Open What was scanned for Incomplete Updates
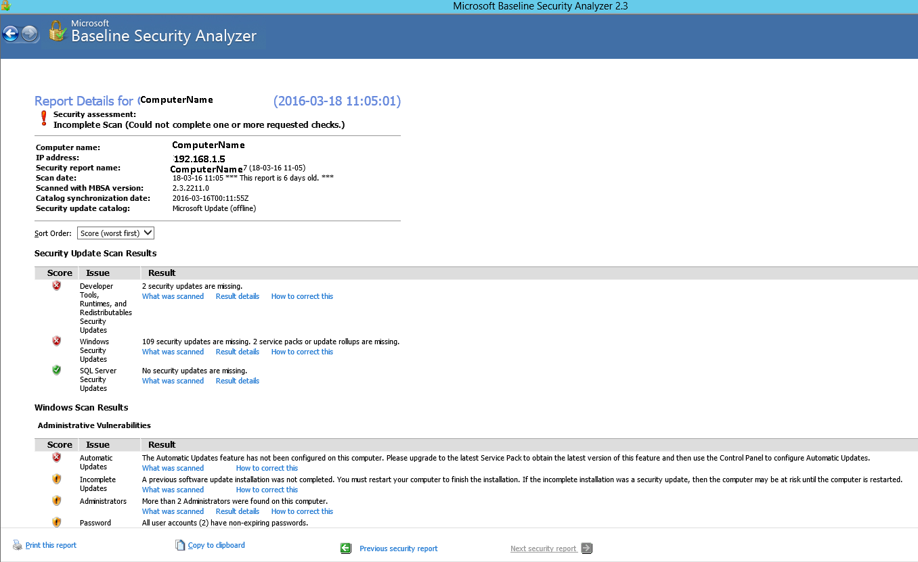This screenshot has width=918, height=562. tap(173, 490)
